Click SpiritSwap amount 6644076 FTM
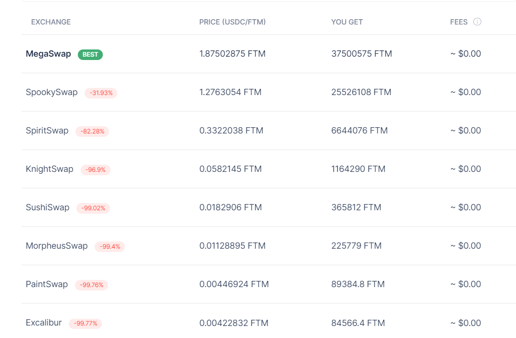The height and width of the screenshot is (338, 516). click(x=359, y=131)
